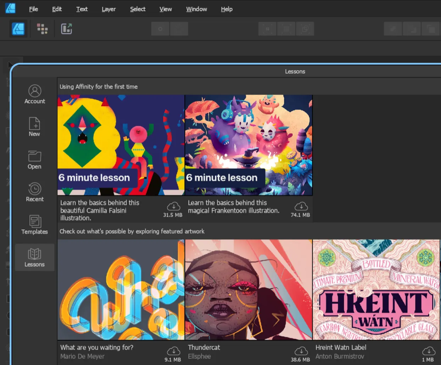The width and height of the screenshot is (441, 365).
Task: Open the Window menu
Action: 196,9
